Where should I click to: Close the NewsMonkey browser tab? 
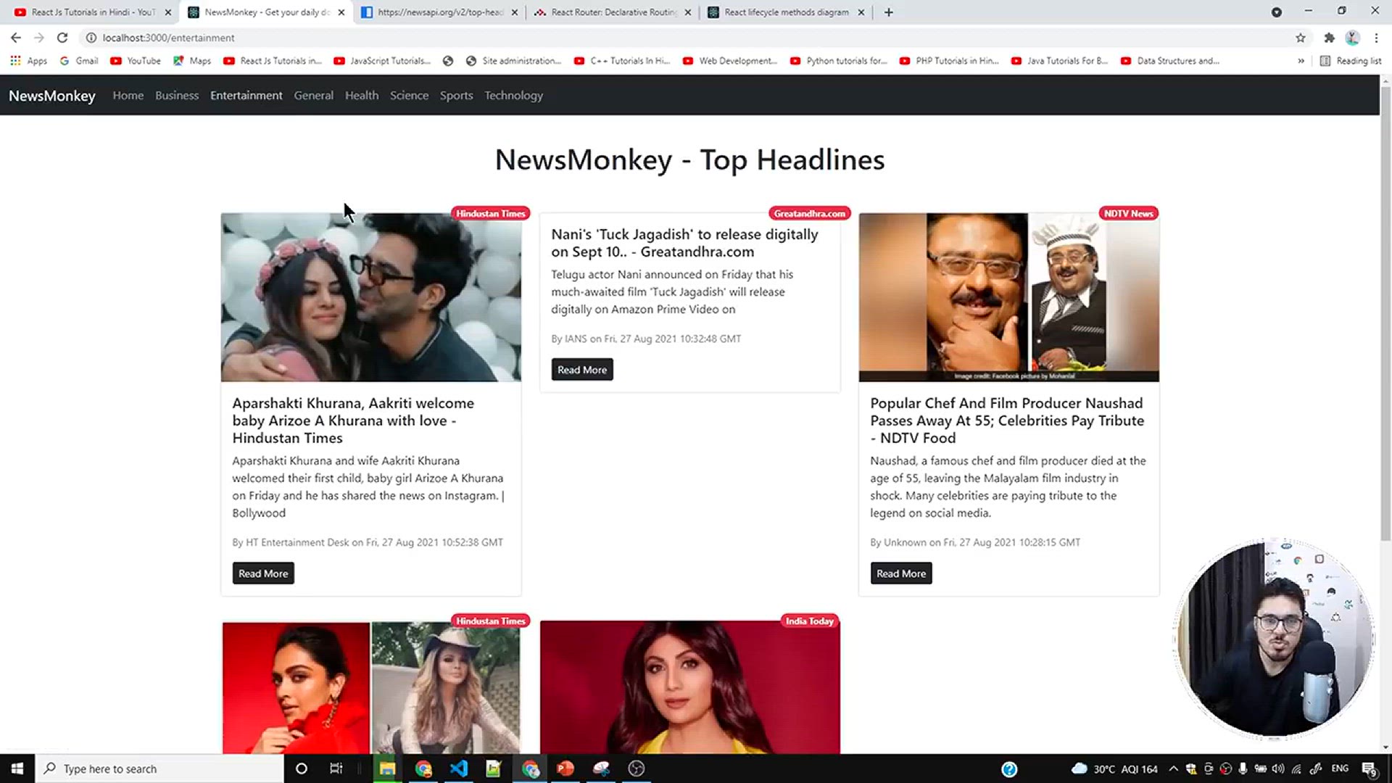[341, 12]
